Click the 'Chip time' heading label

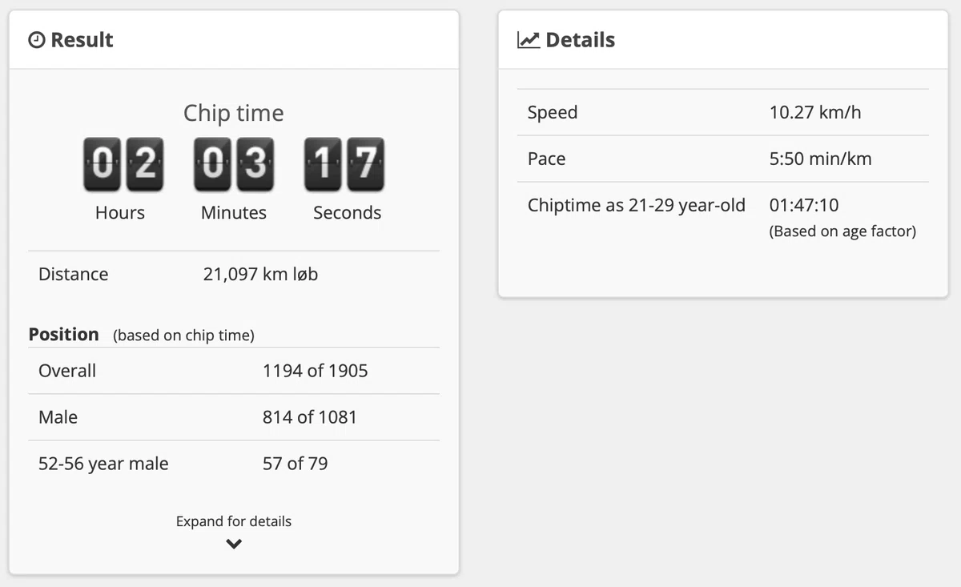click(x=234, y=113)
